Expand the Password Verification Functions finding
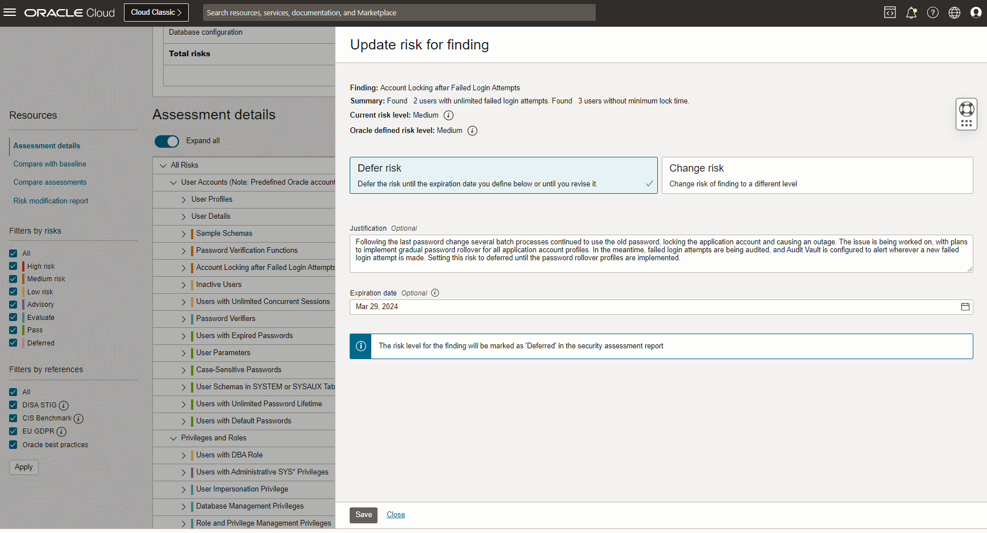The image size is (987, 533). 183,251
